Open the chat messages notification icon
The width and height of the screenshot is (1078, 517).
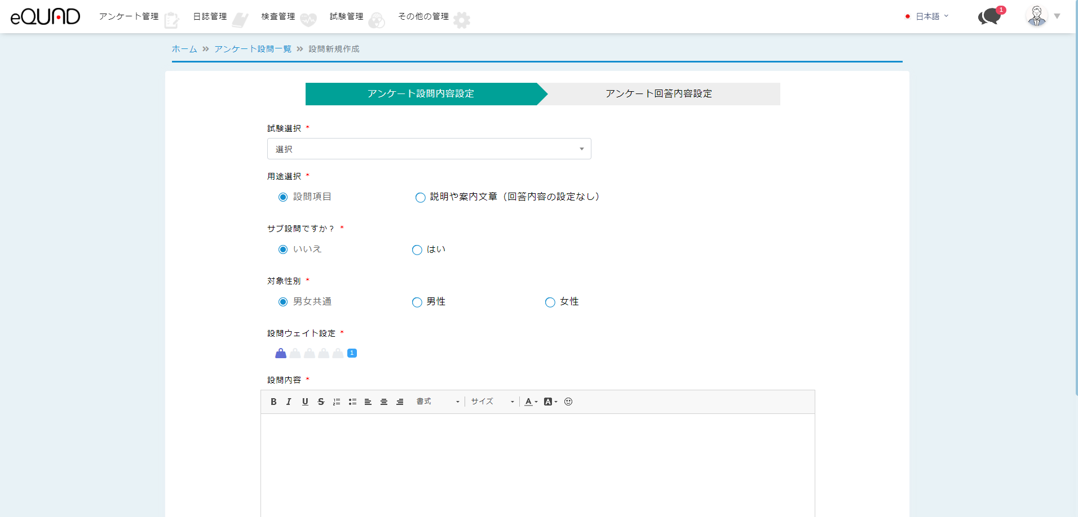point(989,16)
